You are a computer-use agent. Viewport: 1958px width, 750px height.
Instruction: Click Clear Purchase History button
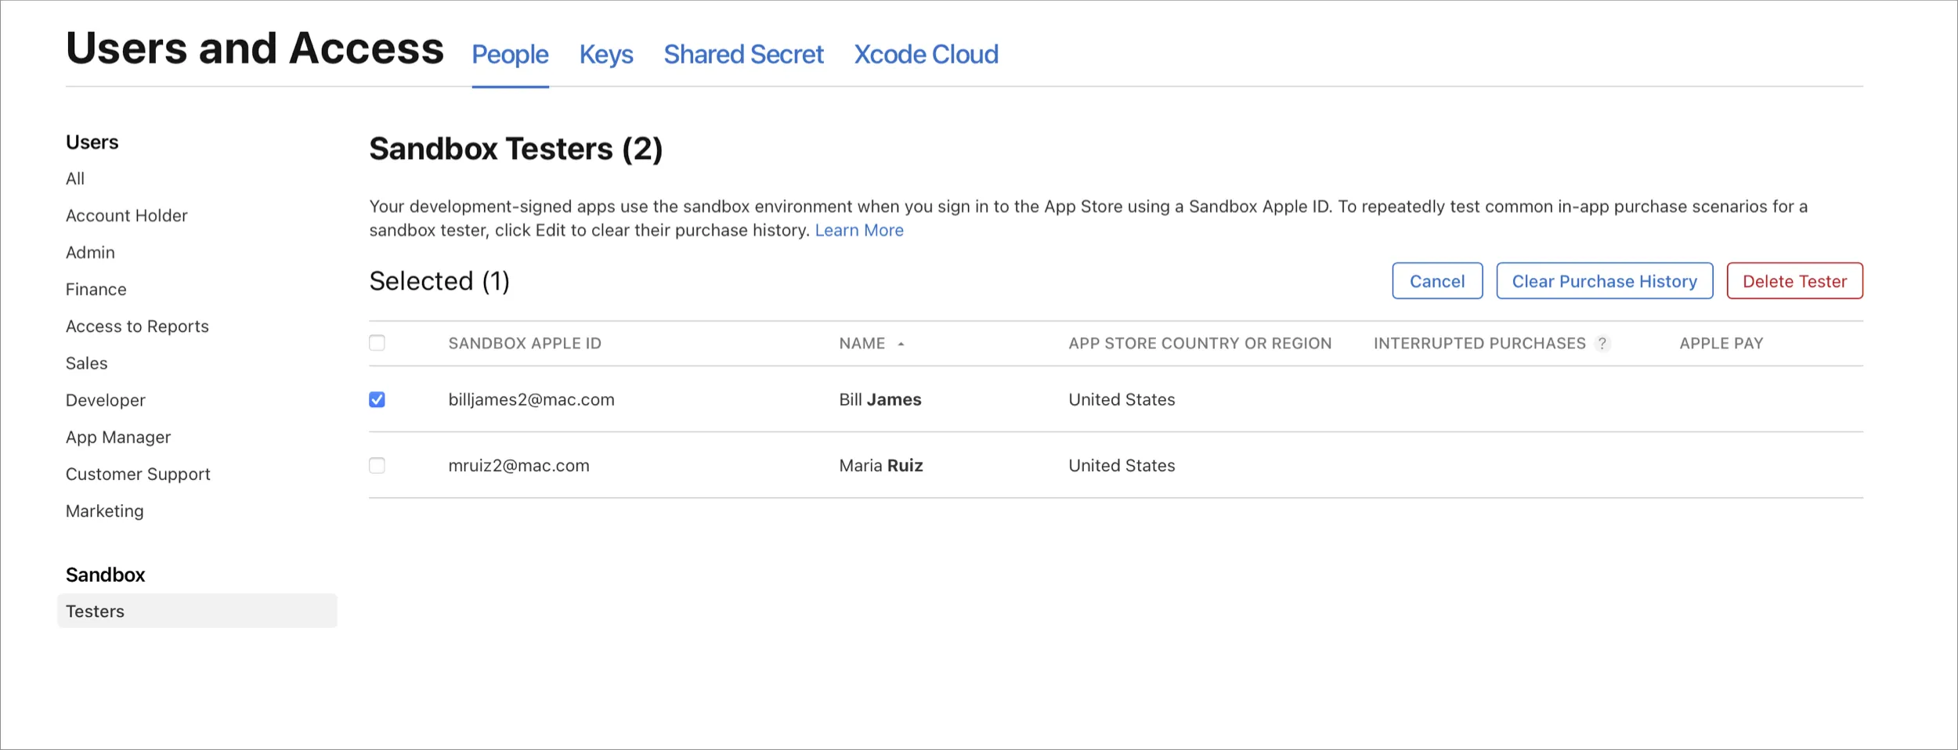pos(1604,281)
